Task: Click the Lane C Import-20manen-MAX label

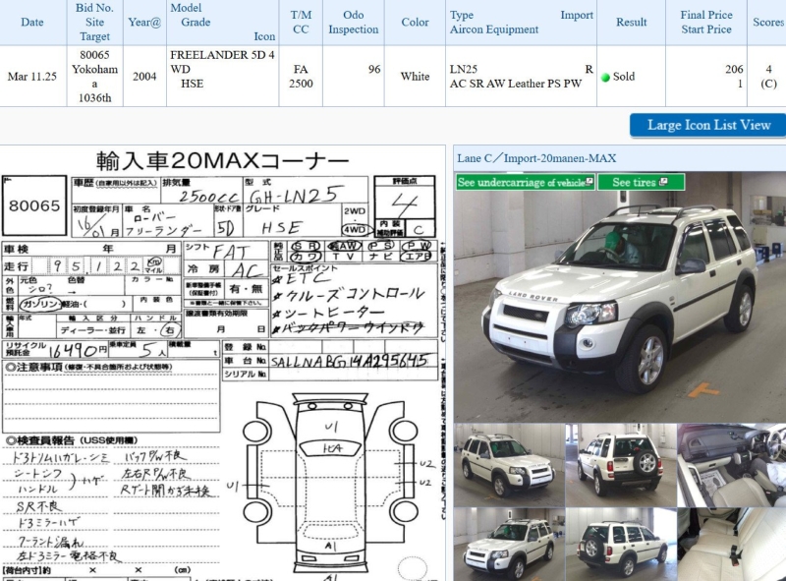Action: (535, 158)
